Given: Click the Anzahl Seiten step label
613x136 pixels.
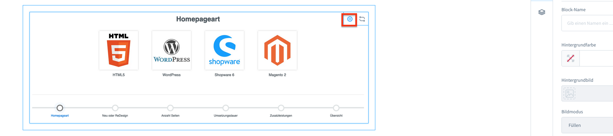Looking at the screenshot, I should [171, 116].
